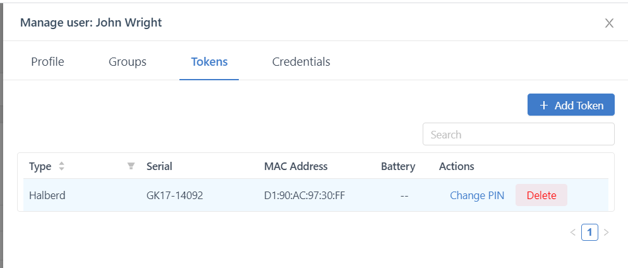
Task: Click the Battery column header
Action: point(398,166)
